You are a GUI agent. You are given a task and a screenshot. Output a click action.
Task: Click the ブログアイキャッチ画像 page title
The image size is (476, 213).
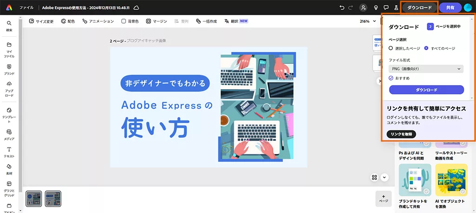pos(146,40)
